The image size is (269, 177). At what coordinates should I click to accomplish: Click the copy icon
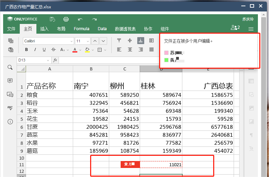11,41
